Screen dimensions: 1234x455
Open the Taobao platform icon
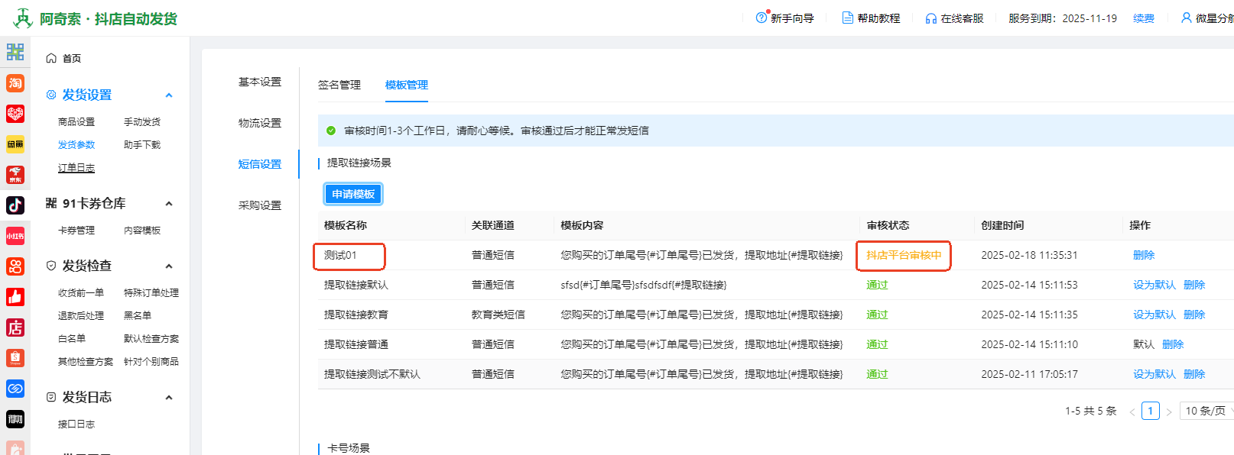click(15, 83)
